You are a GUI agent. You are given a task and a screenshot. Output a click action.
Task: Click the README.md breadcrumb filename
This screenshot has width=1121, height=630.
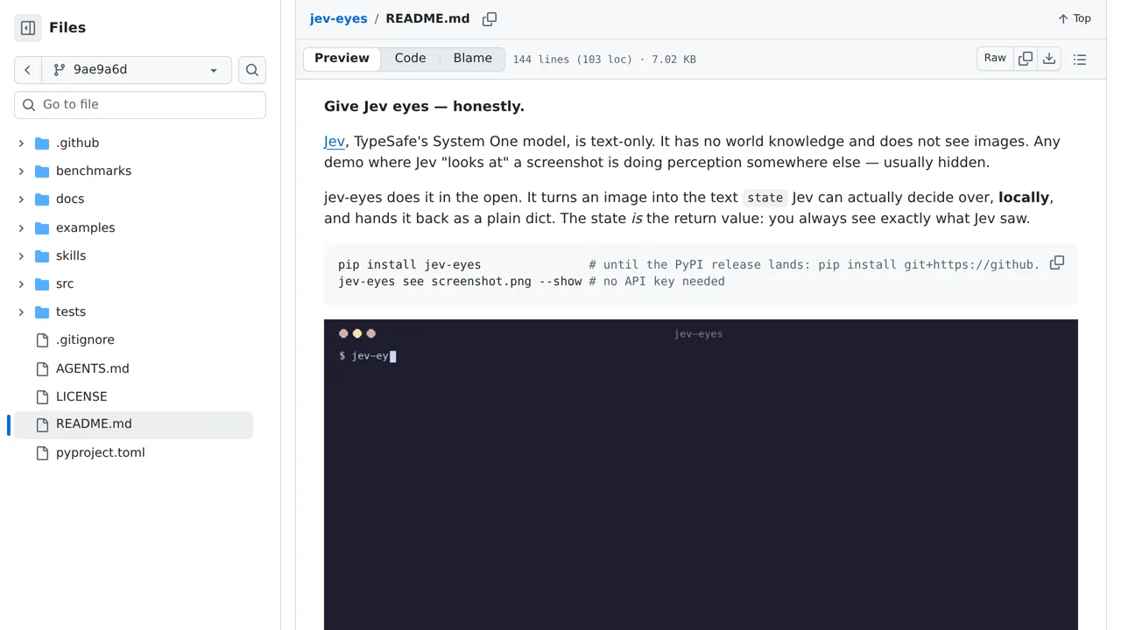(x=427, y=18)
